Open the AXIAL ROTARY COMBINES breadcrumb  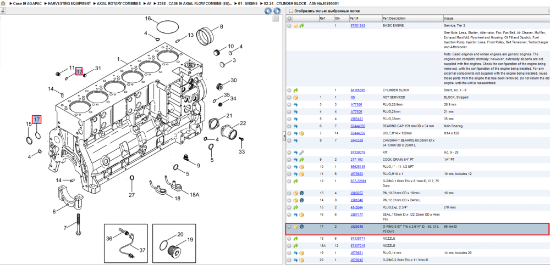click(119, 3)
